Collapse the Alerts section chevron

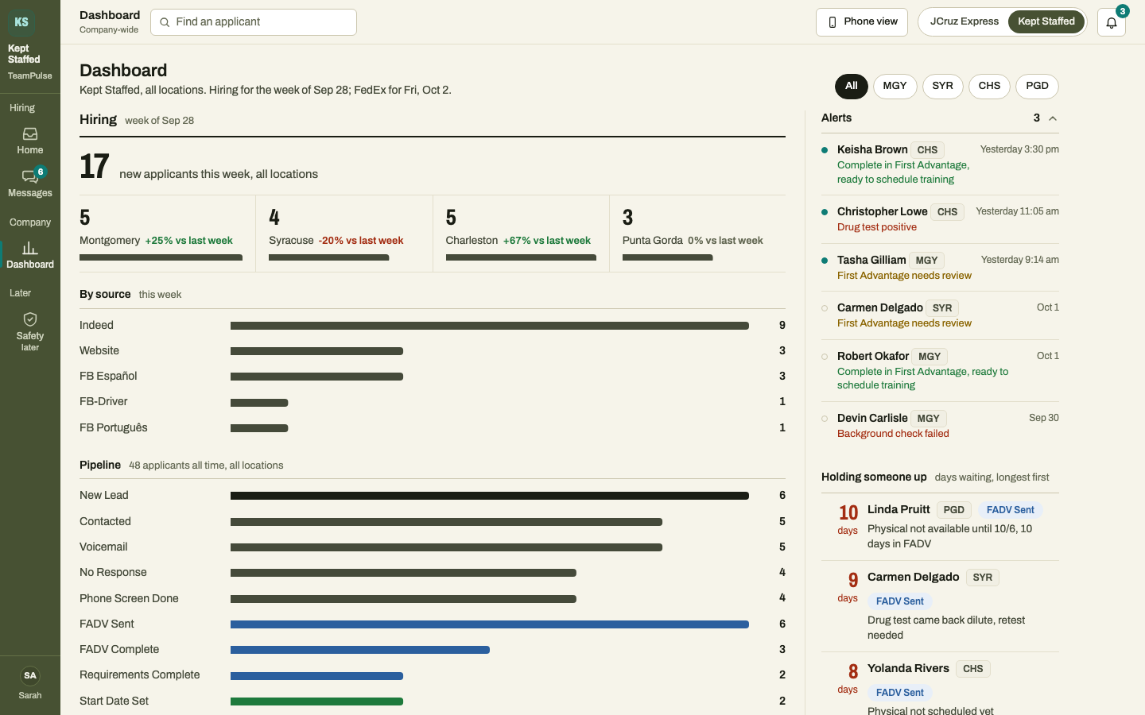coord(1053,118)
